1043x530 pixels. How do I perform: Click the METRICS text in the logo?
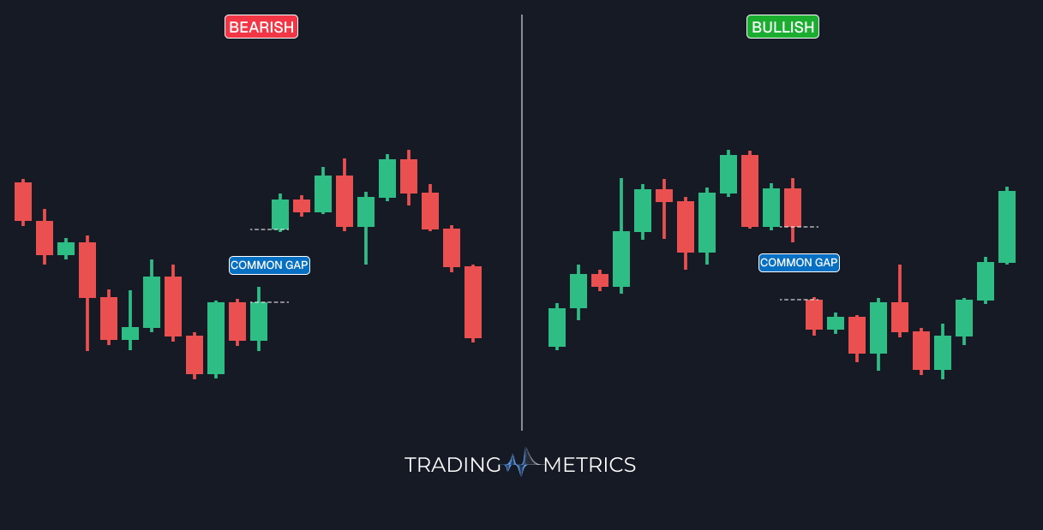[590, 465]
